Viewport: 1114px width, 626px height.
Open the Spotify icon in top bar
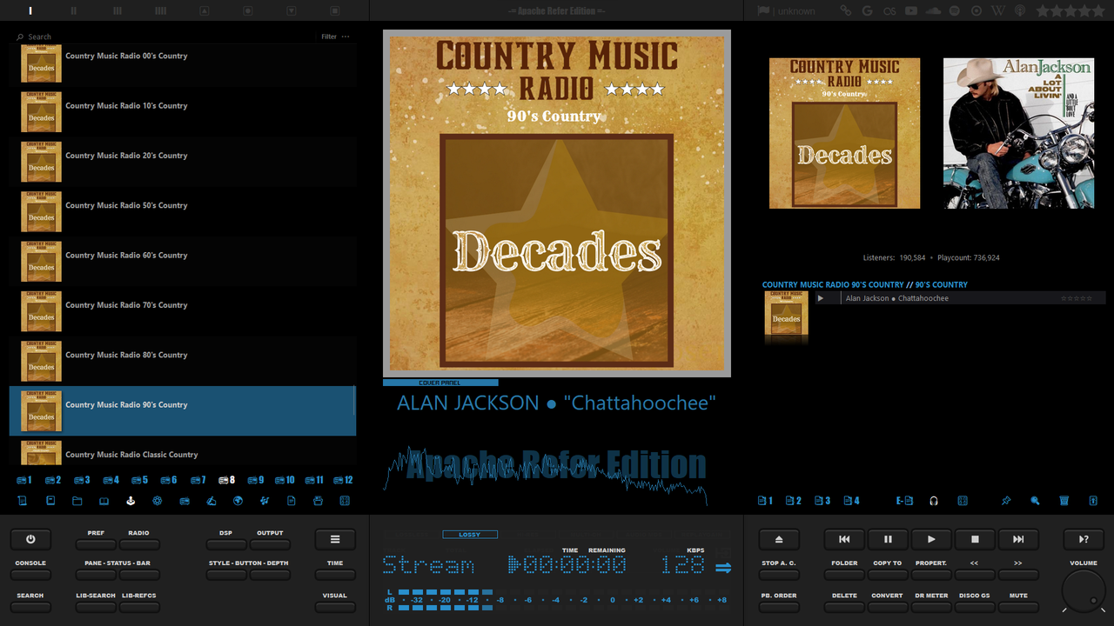click(x=955, y=10)
